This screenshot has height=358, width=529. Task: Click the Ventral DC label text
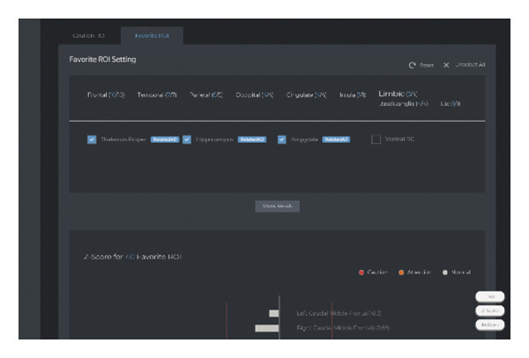tap(399, 139)
